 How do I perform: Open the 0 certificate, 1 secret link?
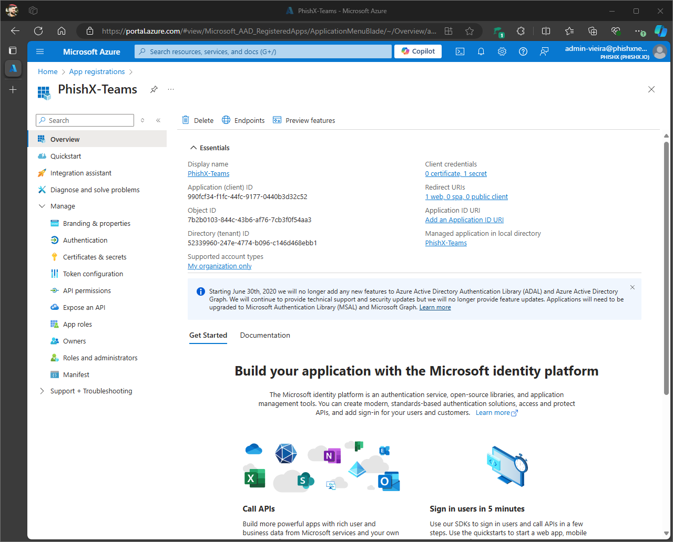pyautogui.click(x=456, y=174)
